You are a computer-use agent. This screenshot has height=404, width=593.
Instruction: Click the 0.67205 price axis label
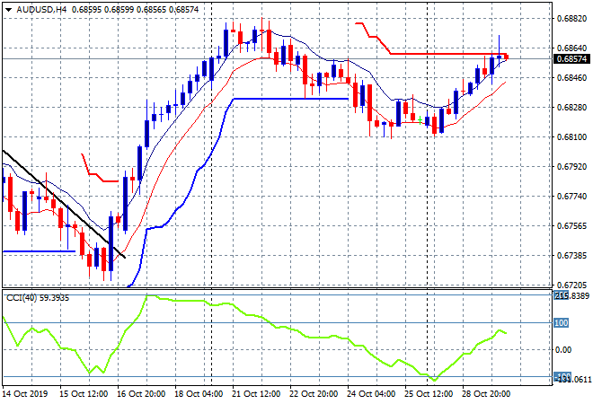[x=571, y=285]
